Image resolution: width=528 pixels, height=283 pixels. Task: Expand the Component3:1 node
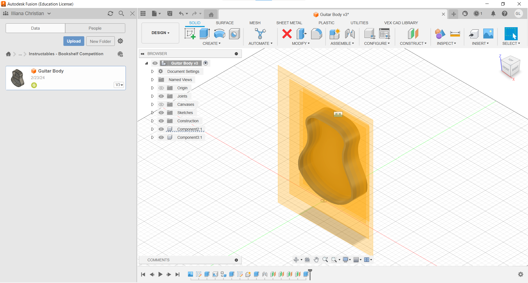152,137
